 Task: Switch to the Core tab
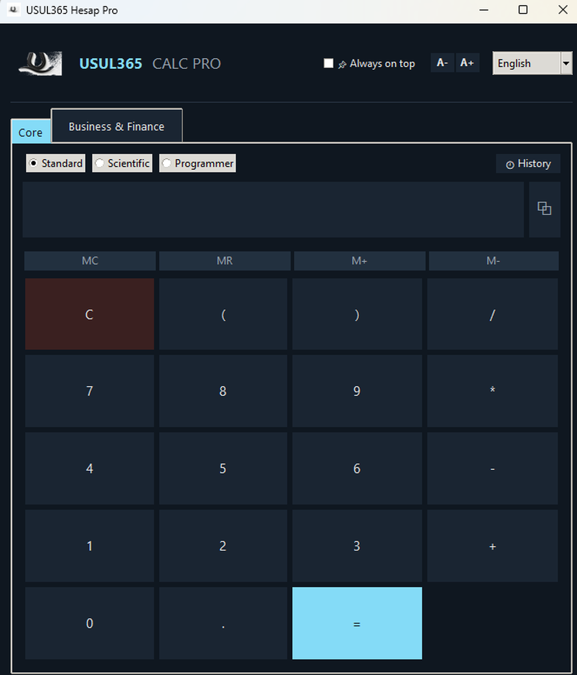(30, 132)
